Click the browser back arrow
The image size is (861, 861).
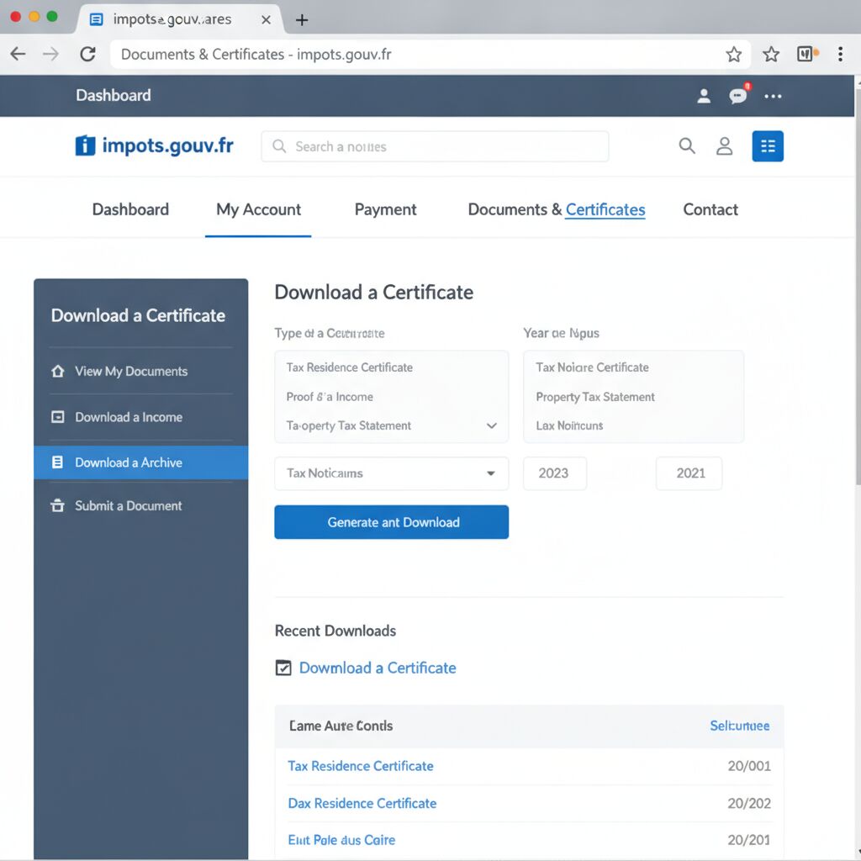pyautogui.click(x=18, y=54)
